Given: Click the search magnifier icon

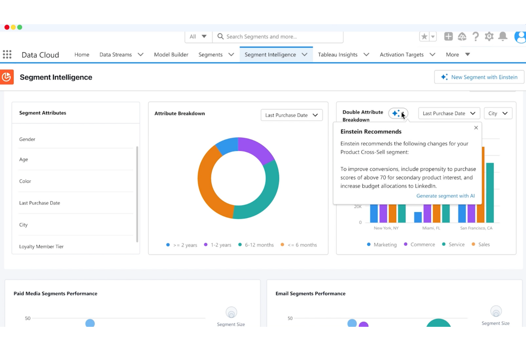Looking at the screenshot, I should tap(220, 36).
